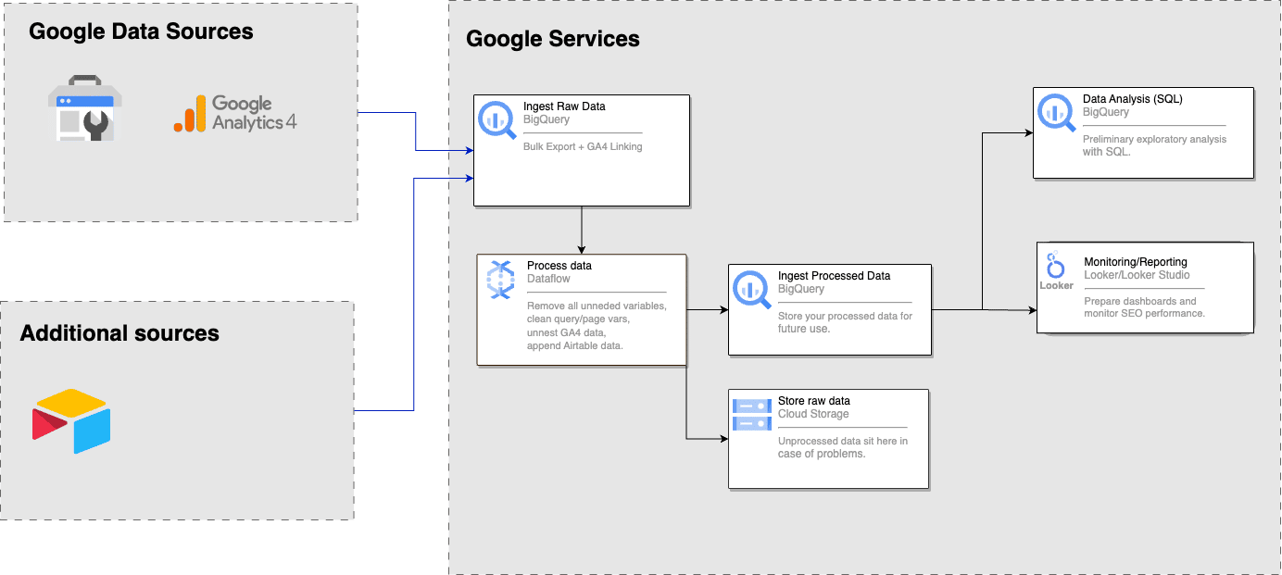Viewport: 1282px width, 575px height.
Task: Click the Google Analytics 4 logo
Action: tap(235, 113)
